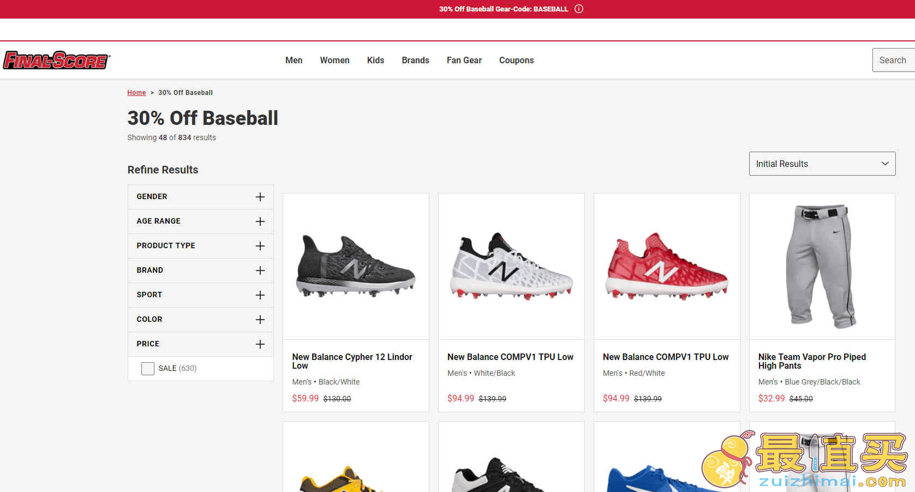Expand the Price filter plus icon

(260, 344)
